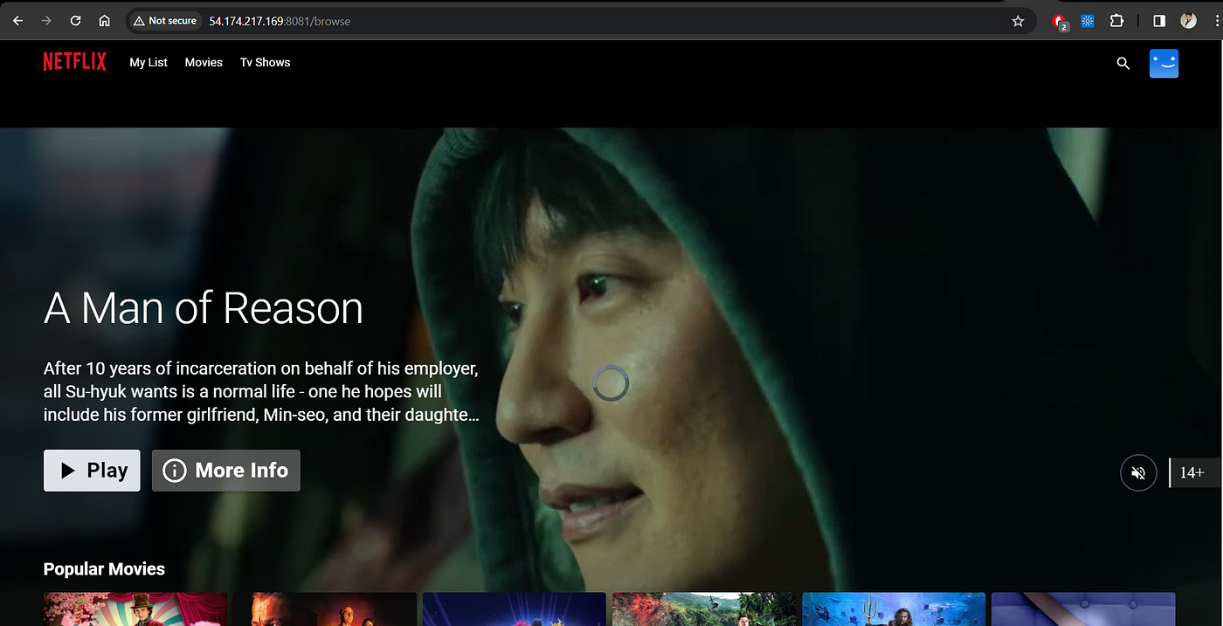
Task: Go to the browser home page
Action: (x=104, y=20)
